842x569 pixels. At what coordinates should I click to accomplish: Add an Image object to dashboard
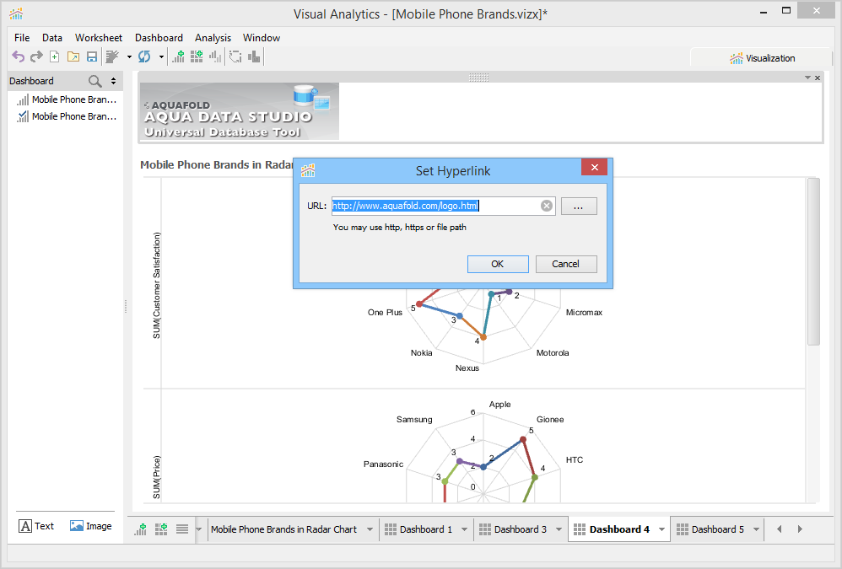pos(91,526)
